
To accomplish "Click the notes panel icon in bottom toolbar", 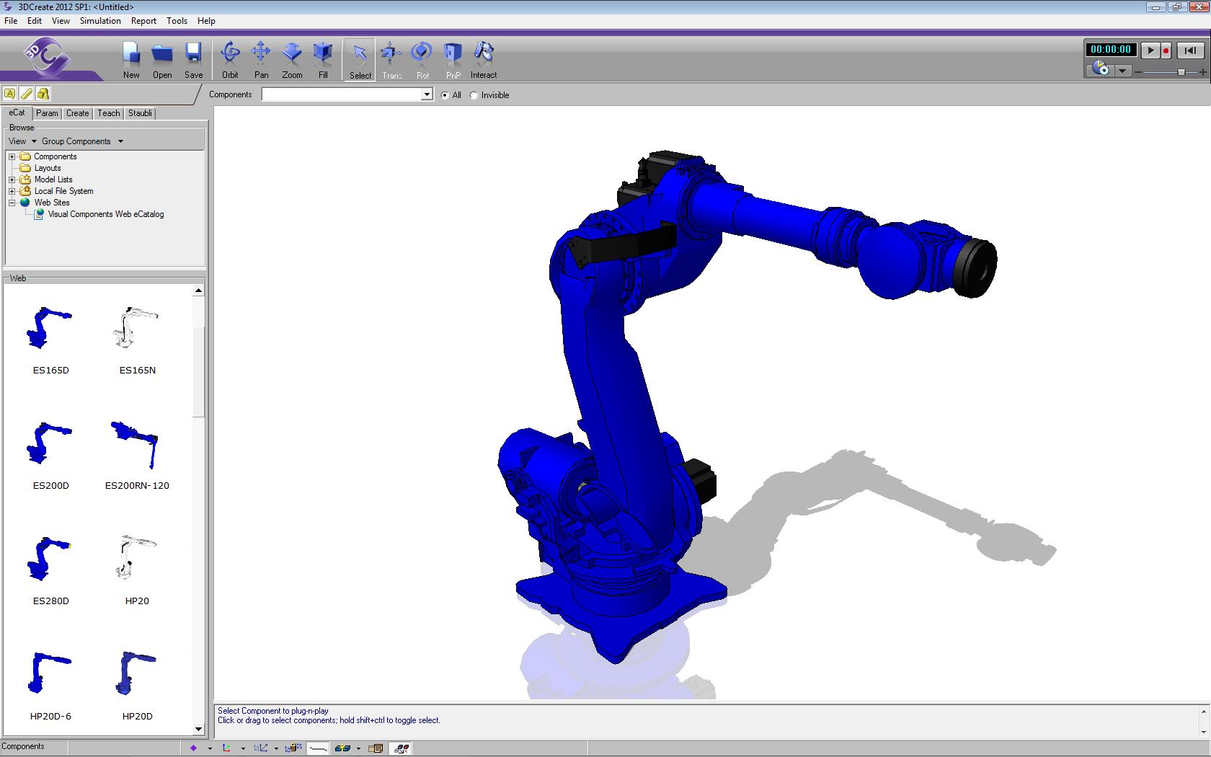I will click(376, 748).
